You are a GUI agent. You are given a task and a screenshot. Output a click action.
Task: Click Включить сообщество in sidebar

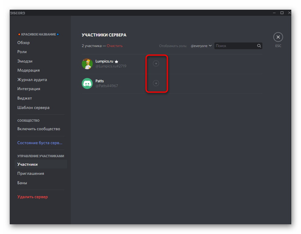click(x=39, y=129)
